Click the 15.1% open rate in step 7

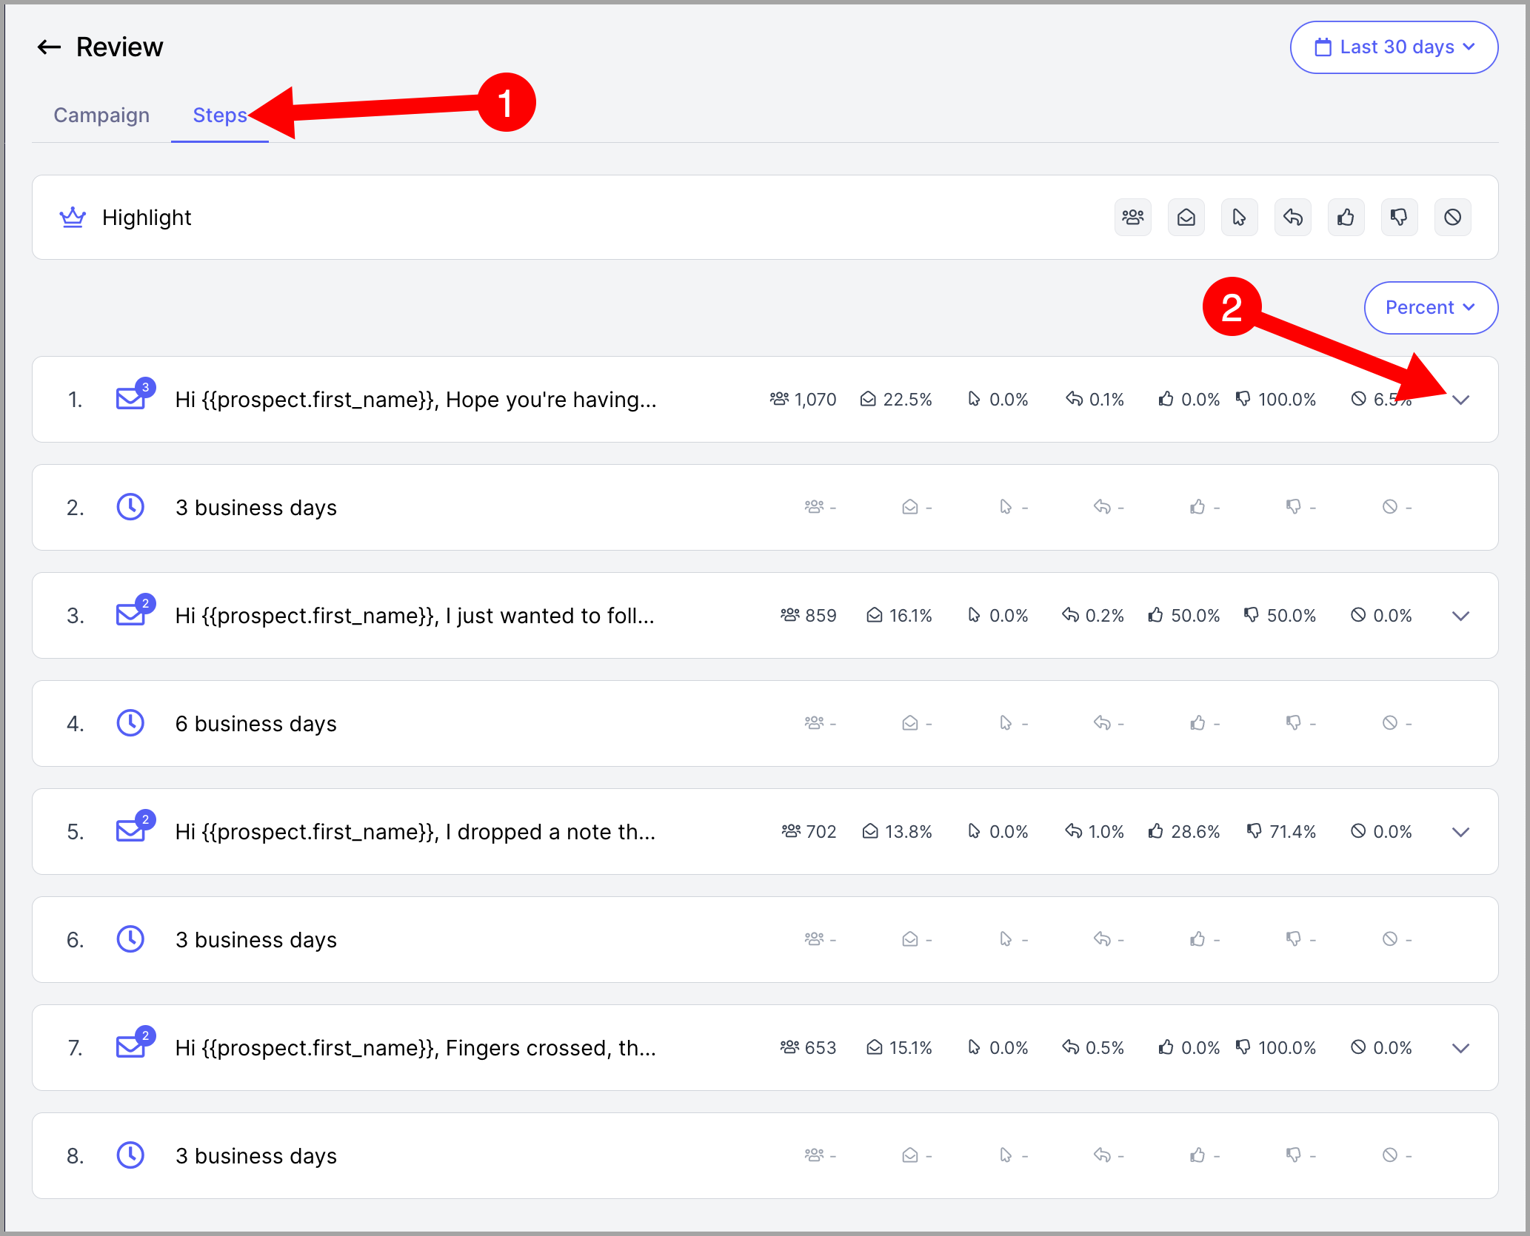pos(899,1048)
